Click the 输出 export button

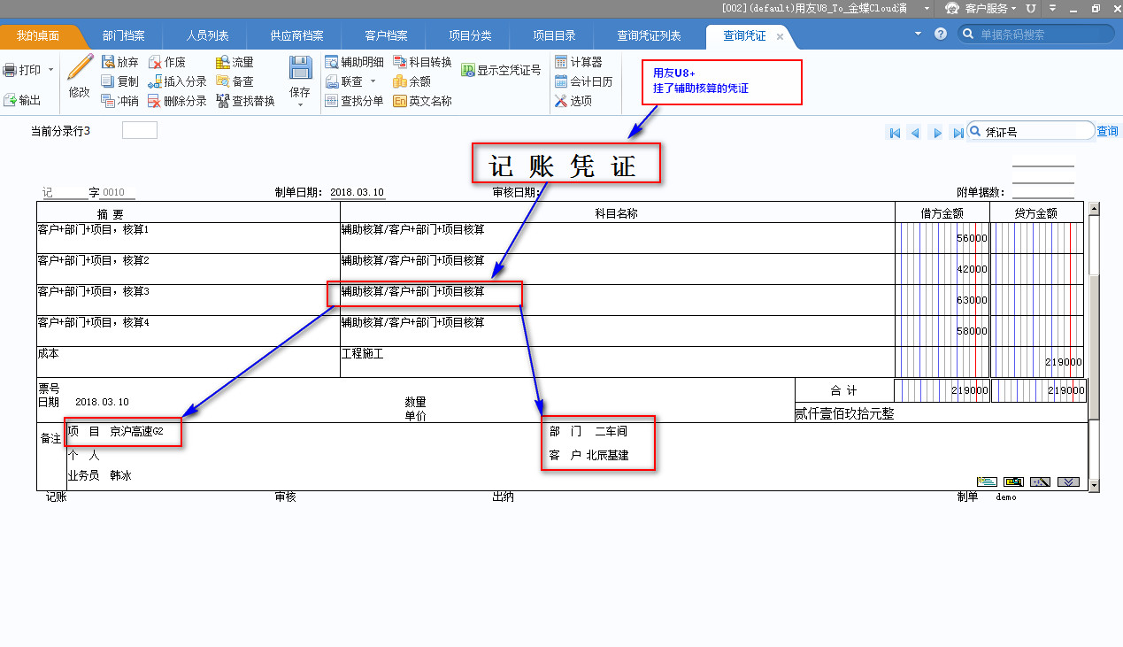click(22, 100)
